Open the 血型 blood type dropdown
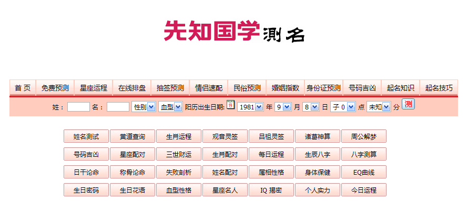468x201 pixels. pyautogui.click(x=170, y=107)
